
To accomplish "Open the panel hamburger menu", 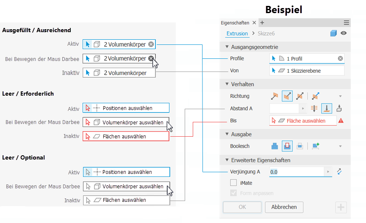I will 347,23.
